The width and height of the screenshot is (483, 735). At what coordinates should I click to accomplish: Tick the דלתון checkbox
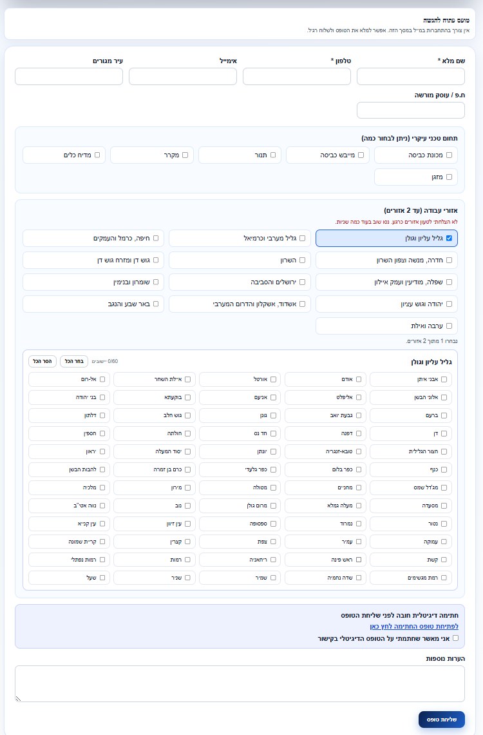pos(102,416)
